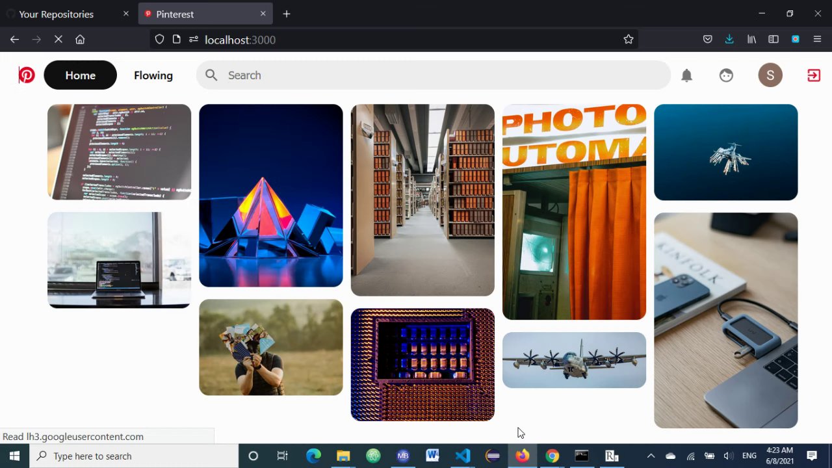Open the Windows Start menu
Viewport: 832px width, 468px height.
14,456
